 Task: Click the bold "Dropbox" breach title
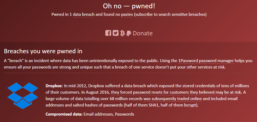[54, 86]
